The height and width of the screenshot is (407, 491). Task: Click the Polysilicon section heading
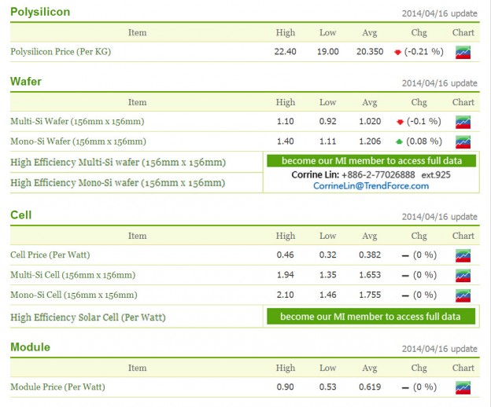[40, 13]
